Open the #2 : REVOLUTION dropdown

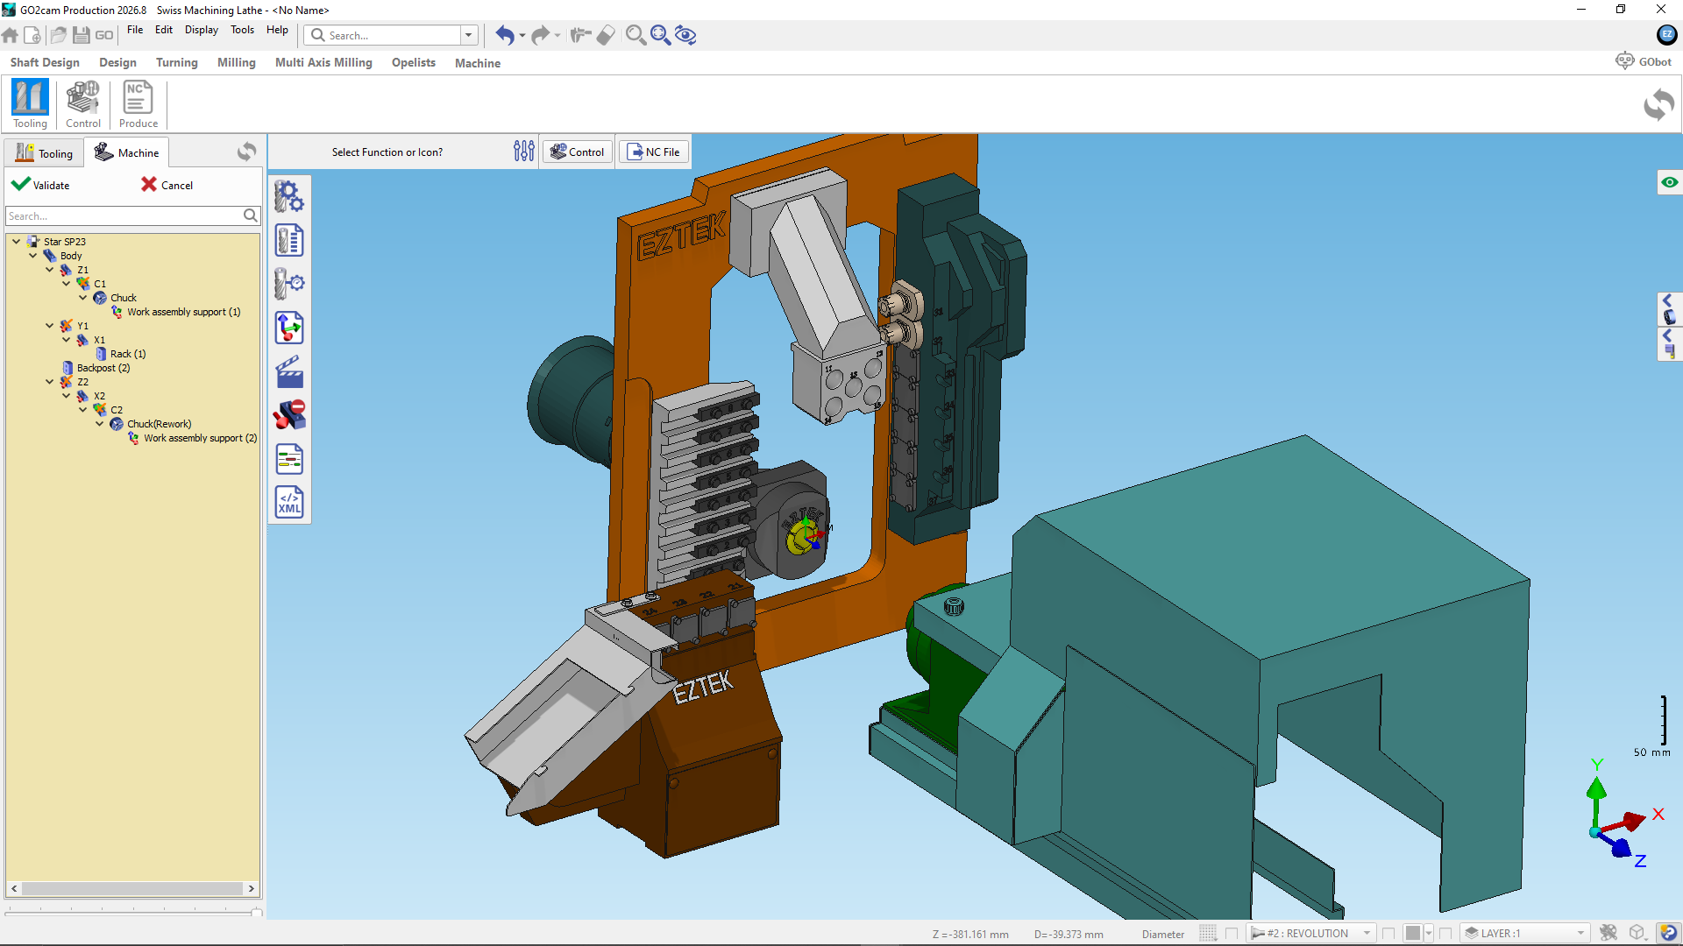point(1310,933)
